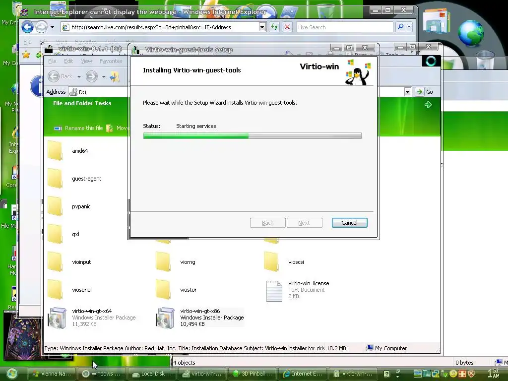Screen dimensions: 508x381
Task: Select the guest-agent folder
Action: pos(74,179)
